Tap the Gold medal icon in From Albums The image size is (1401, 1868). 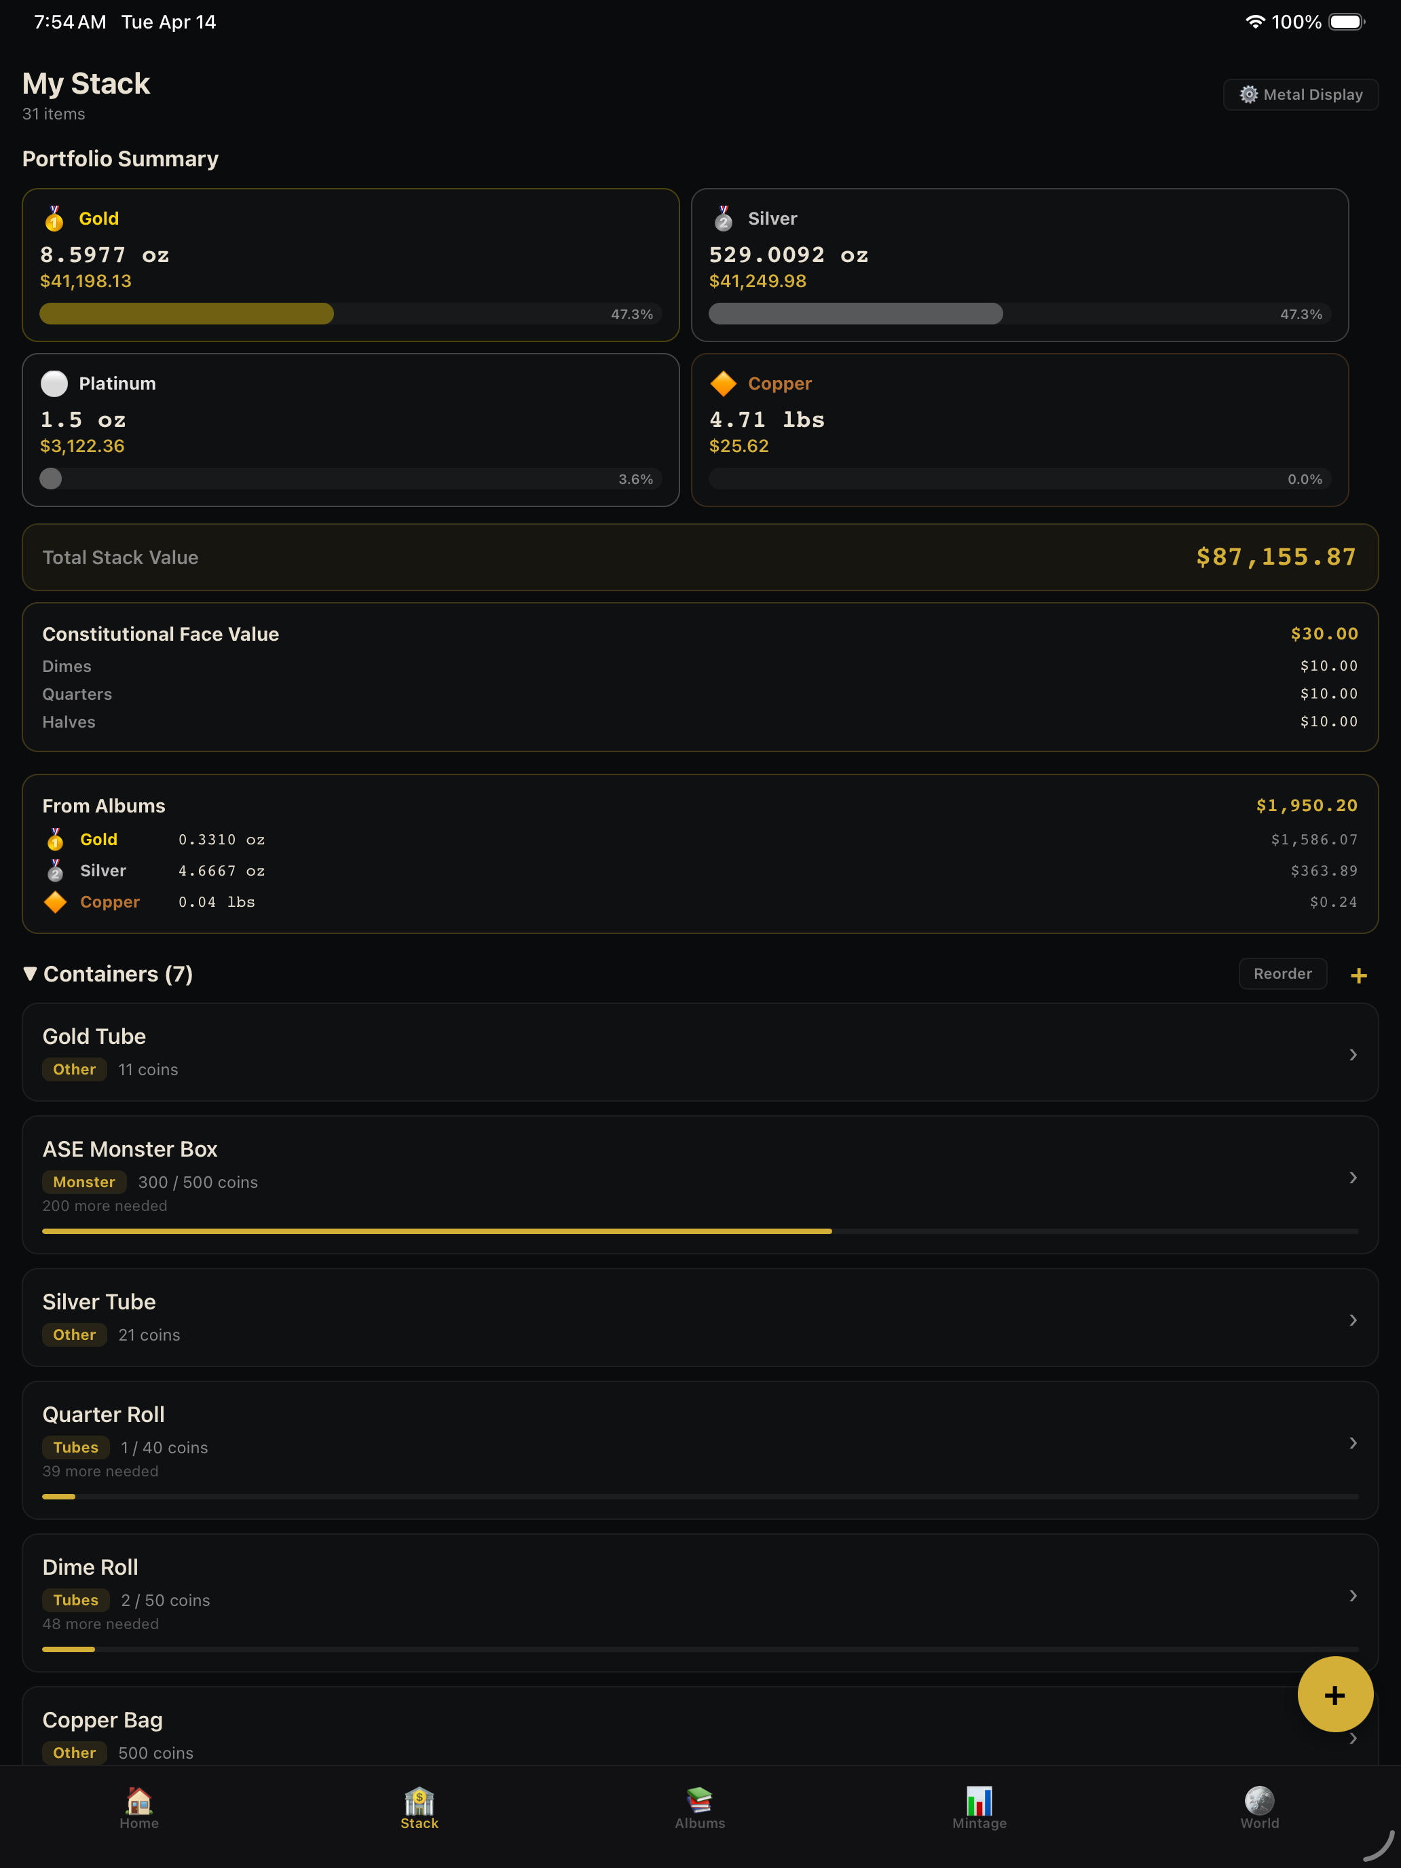55,840
